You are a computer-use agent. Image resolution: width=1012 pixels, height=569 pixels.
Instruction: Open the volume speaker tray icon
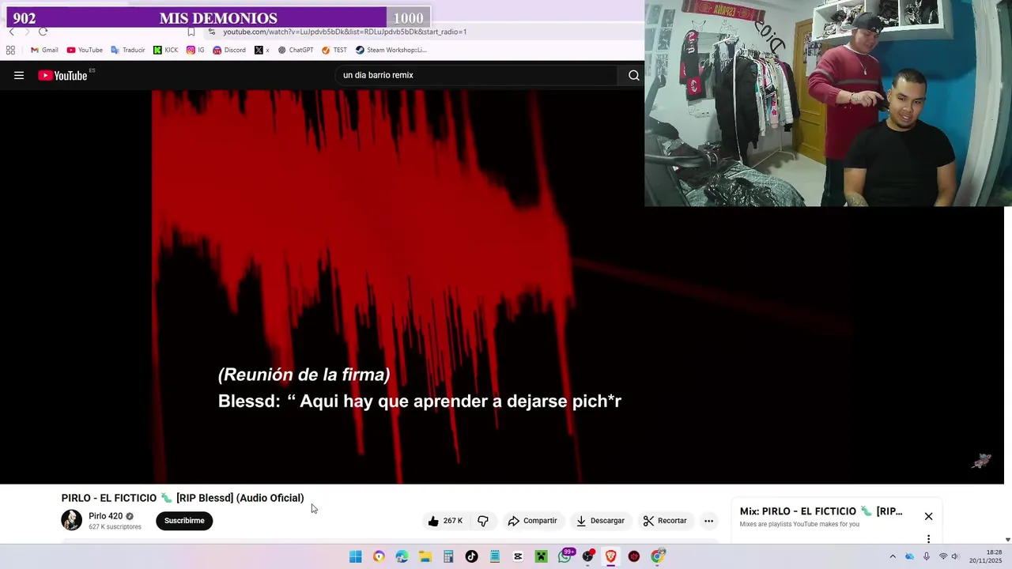coord(955,556)
